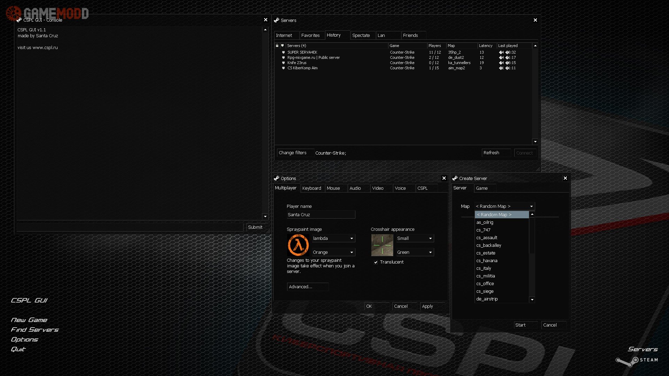
Task: Click the shield icon next to Knife 23rus
Action: coord(283,63)
